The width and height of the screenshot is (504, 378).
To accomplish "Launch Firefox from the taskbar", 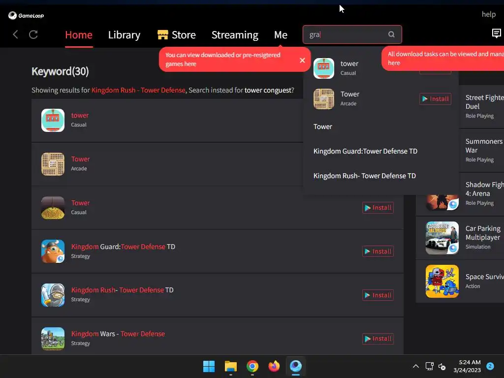I will click(274, 366).
